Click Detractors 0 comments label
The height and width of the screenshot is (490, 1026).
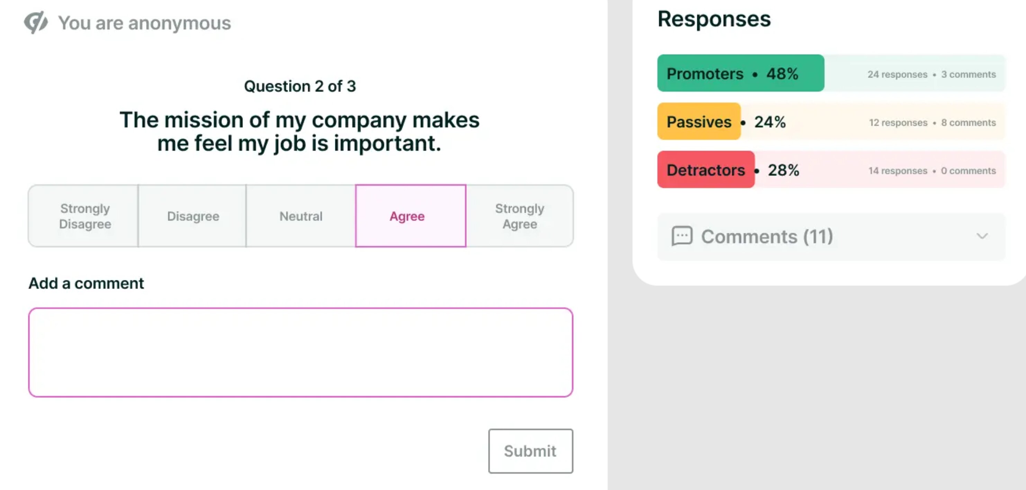coord(968,171)
